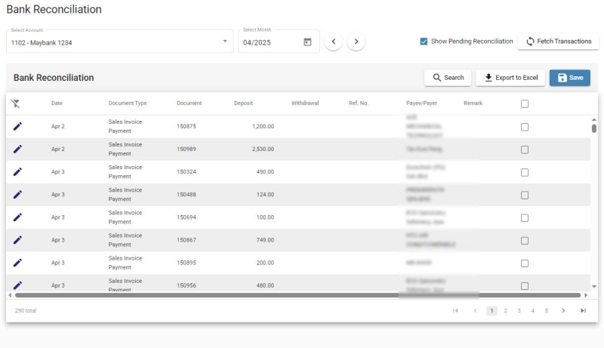604x348 pixels.
Task: Go to page 5
Action: [546, 311]
